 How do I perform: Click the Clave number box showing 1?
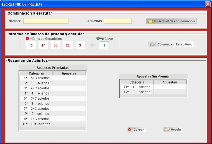pyautogui.click(x=104, y=45)
